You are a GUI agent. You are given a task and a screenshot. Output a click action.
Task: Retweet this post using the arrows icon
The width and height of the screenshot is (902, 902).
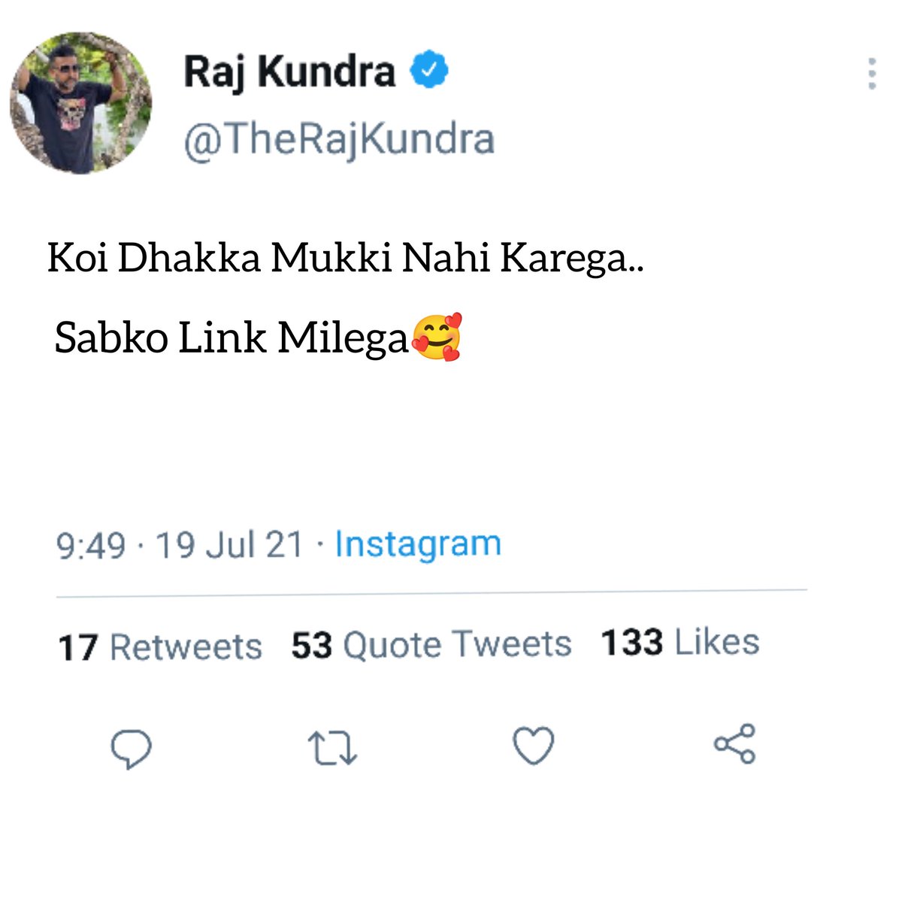click(x=332, y=749)
